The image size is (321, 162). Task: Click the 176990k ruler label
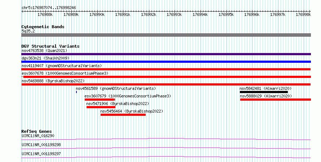pyautogui.click(x=97, y=14)
